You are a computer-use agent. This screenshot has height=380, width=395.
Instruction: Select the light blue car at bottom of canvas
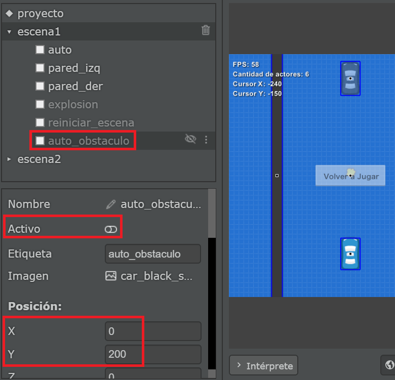point(350,254)
